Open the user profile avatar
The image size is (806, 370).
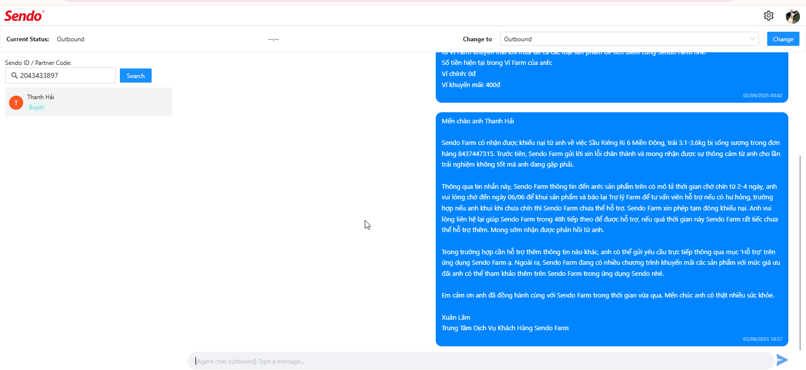[x=793, y=16]
